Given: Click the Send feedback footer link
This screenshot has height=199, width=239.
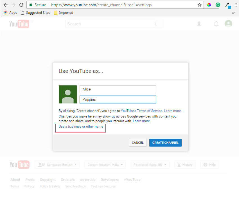Looking at the screenshot, I should pyautogui.click(x=75, y=186).
